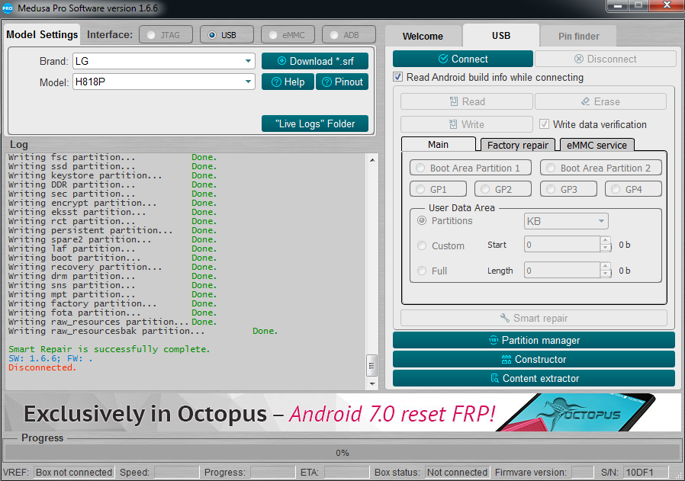Click the Disconnect button
Image resolution: width=685 pixels, height=481 pixels.
click(x=606, y=59)
